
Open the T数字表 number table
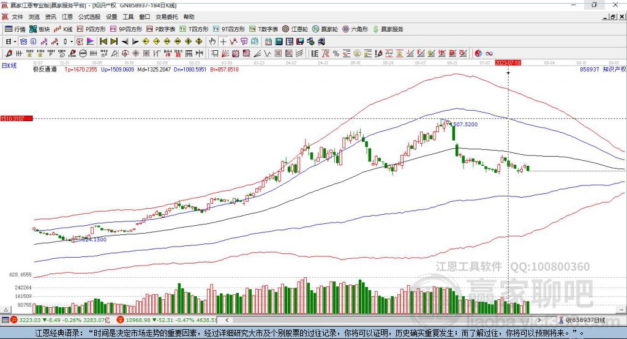264,29
